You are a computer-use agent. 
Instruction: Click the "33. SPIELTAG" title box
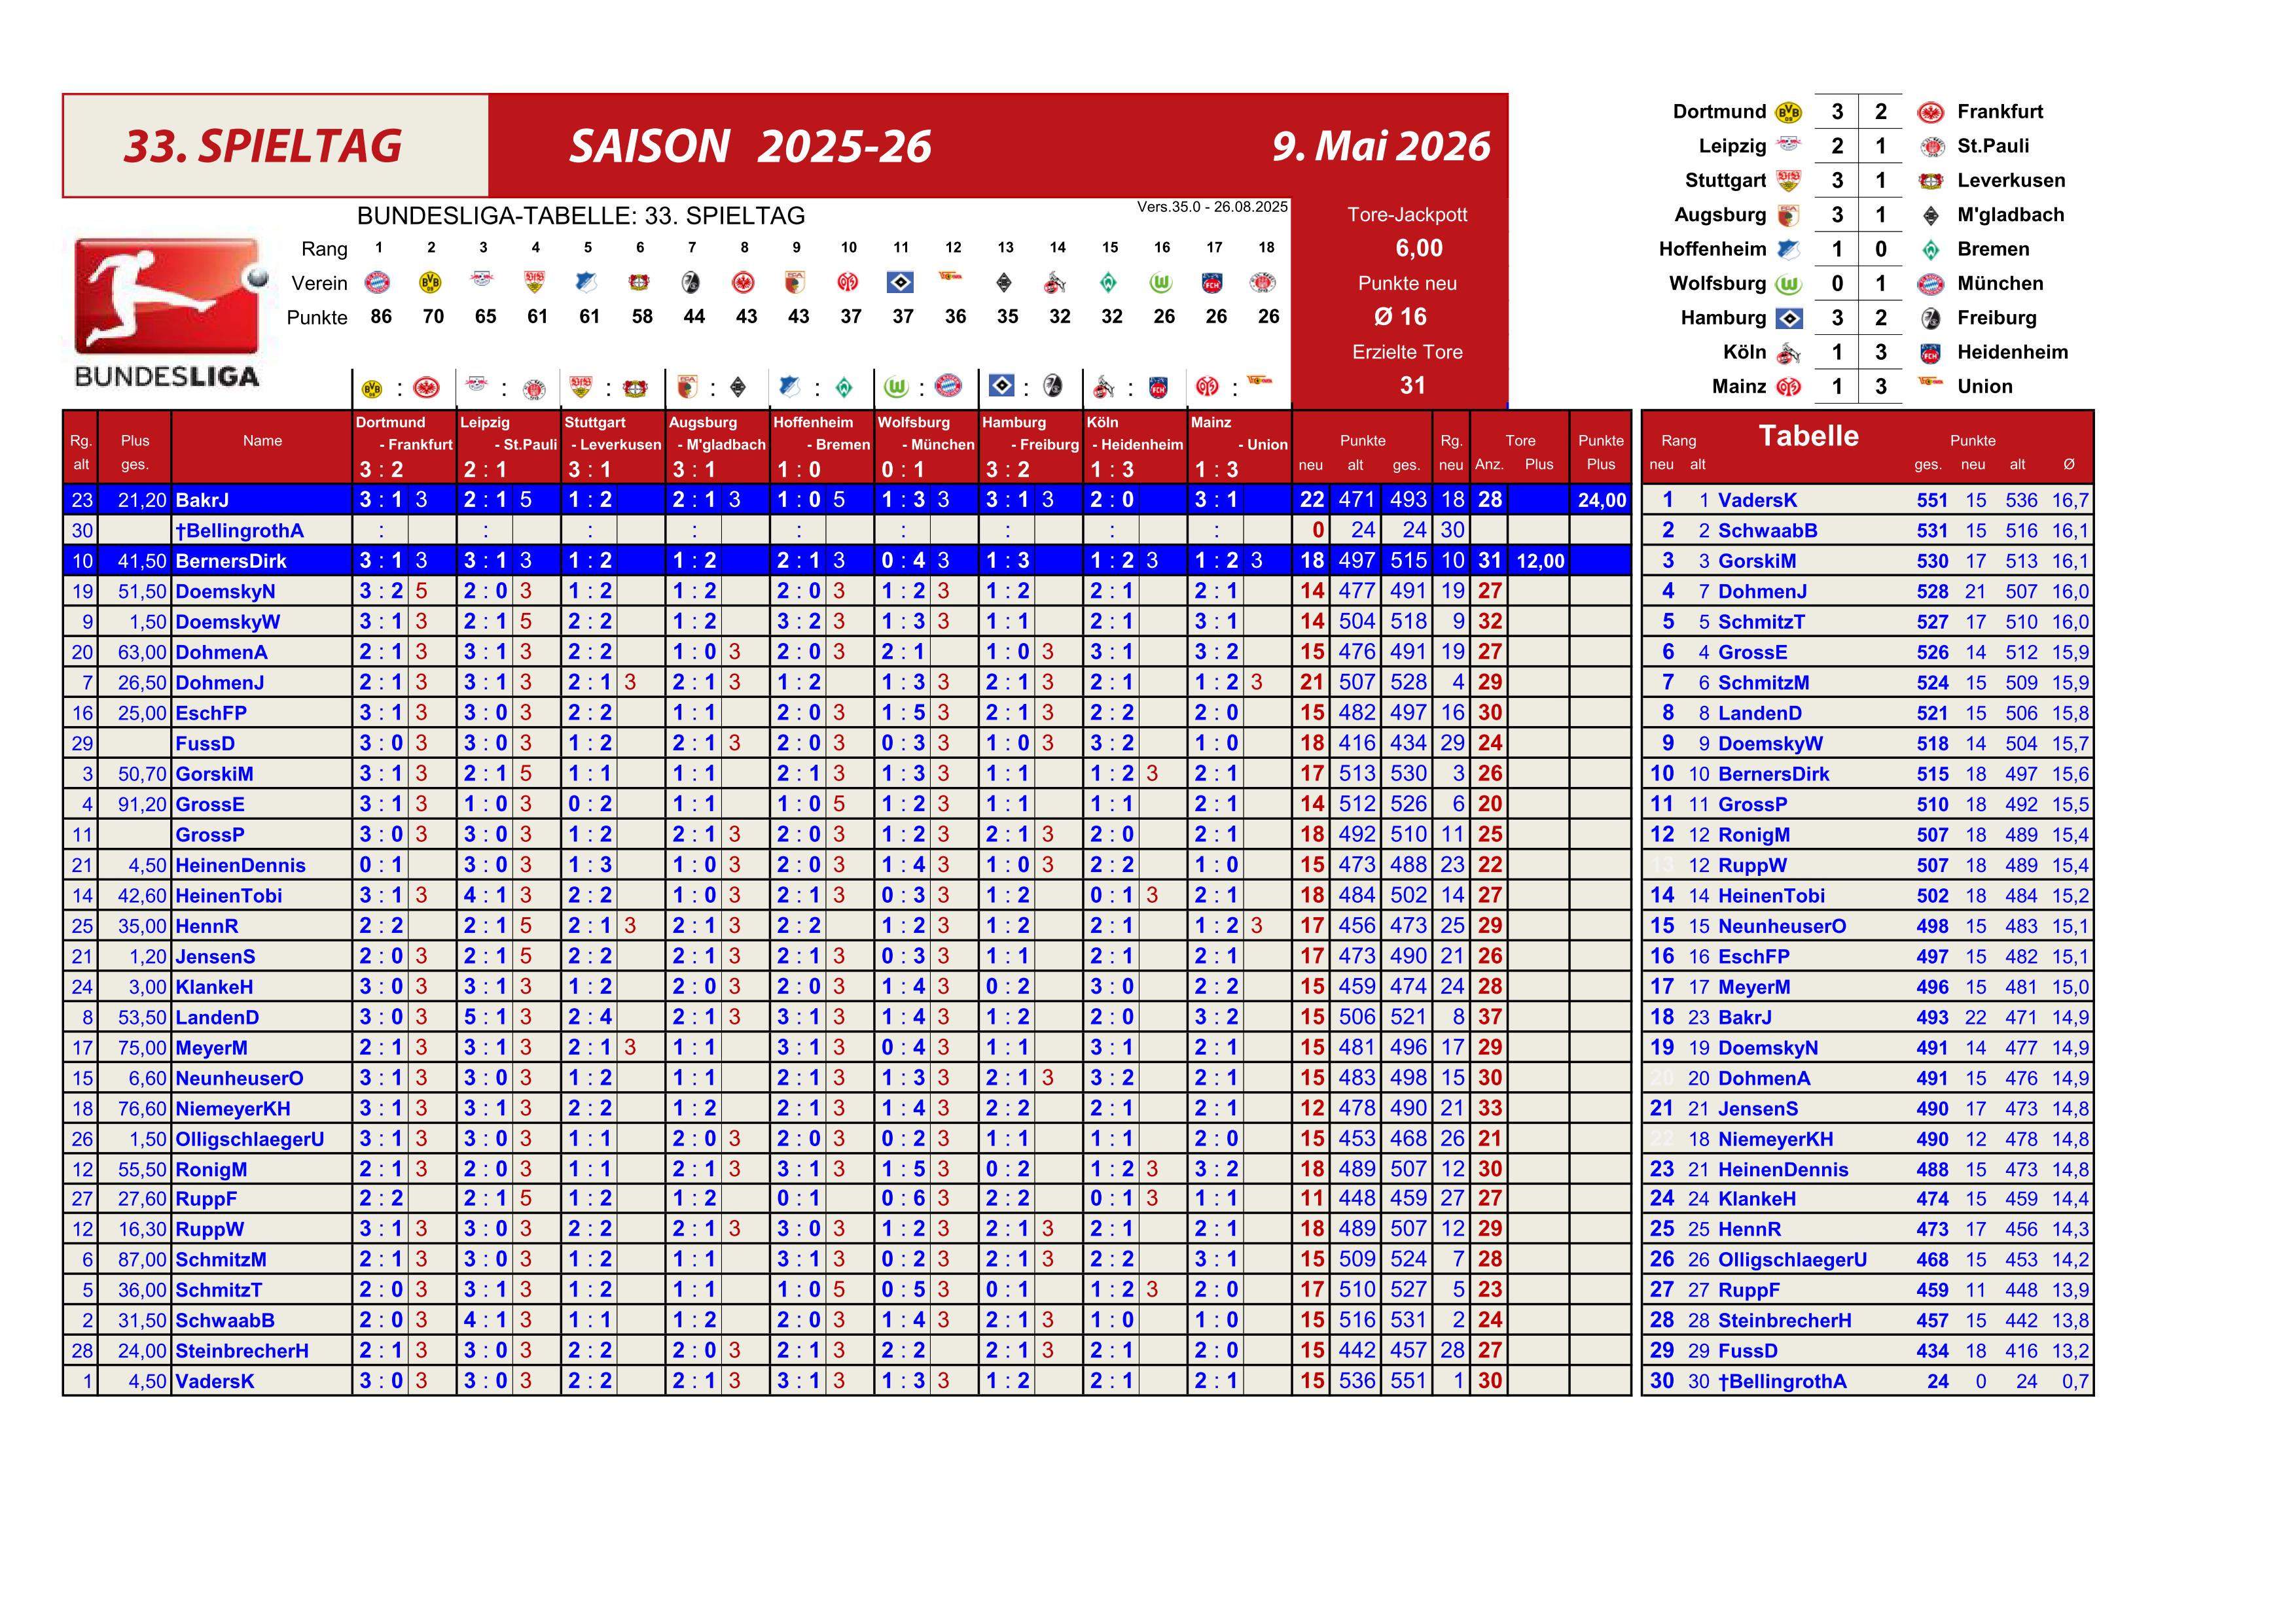pyautogui.click(x=275, y=146)
